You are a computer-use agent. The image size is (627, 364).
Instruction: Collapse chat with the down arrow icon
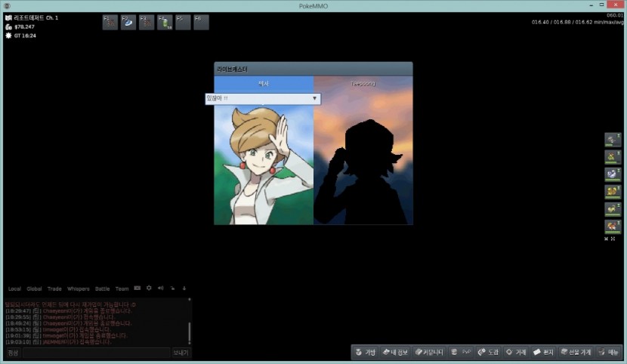tap(184, 288)
